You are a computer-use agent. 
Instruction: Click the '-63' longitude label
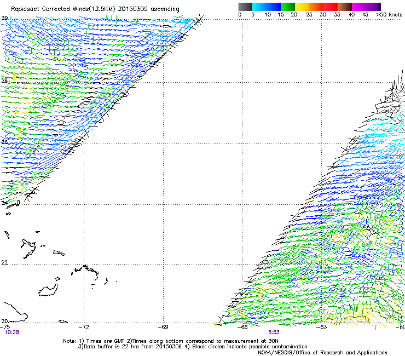point(322,327)
